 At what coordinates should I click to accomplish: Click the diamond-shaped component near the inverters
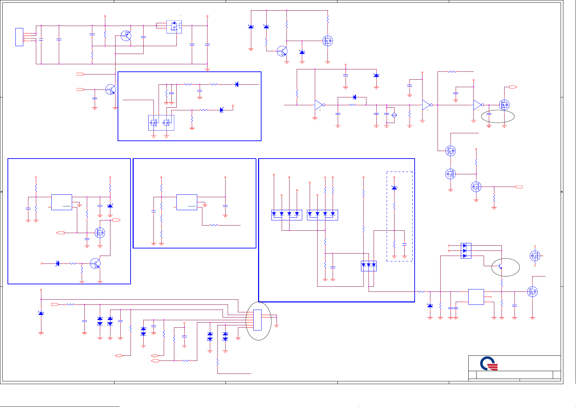click(x=394, y=116)
